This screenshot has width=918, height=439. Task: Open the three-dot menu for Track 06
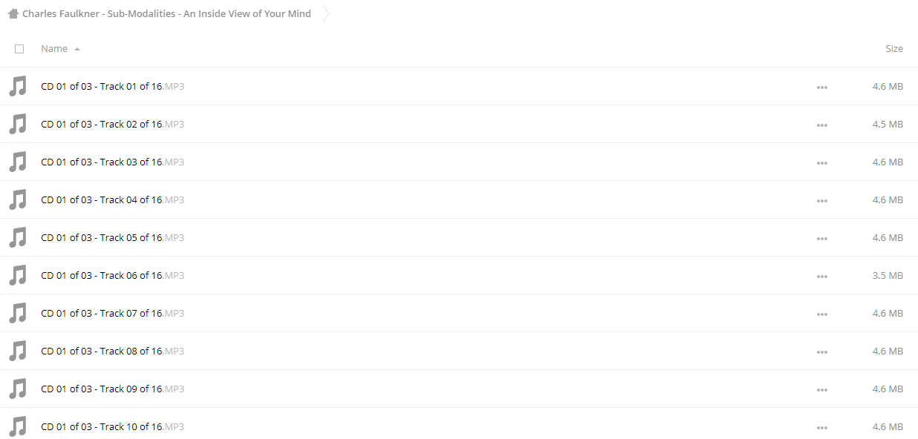821,276
